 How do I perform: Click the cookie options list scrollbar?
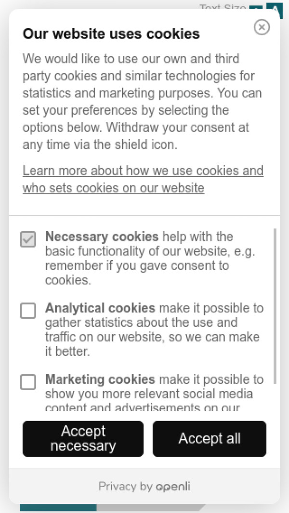coord(275,306)
